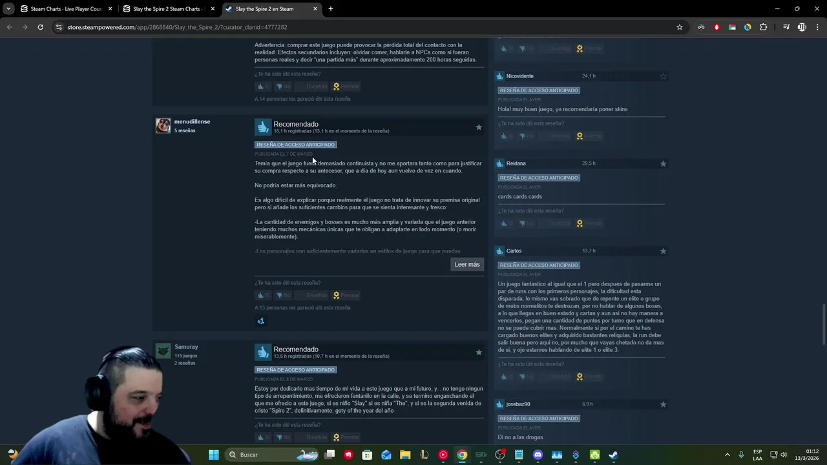Go back to the previous page
The height and width of the screenshot is (465, 827).
click(x=9, y=27)
